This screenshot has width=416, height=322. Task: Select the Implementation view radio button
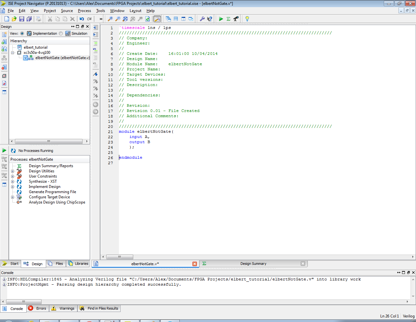(22, 33)
